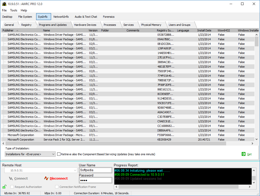Image resolution: width=260 pixels, height=196 pixels.
Task: Click the Language column header
Action: [x=183, y=30]
